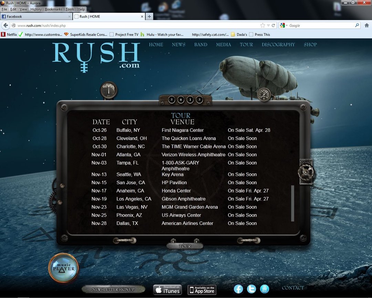Click the TOUR tab below the panel

point(185,246)
